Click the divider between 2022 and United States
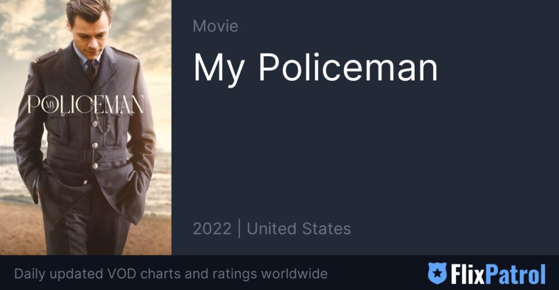This screenshot has width=559, height=290. pos(239,229)
